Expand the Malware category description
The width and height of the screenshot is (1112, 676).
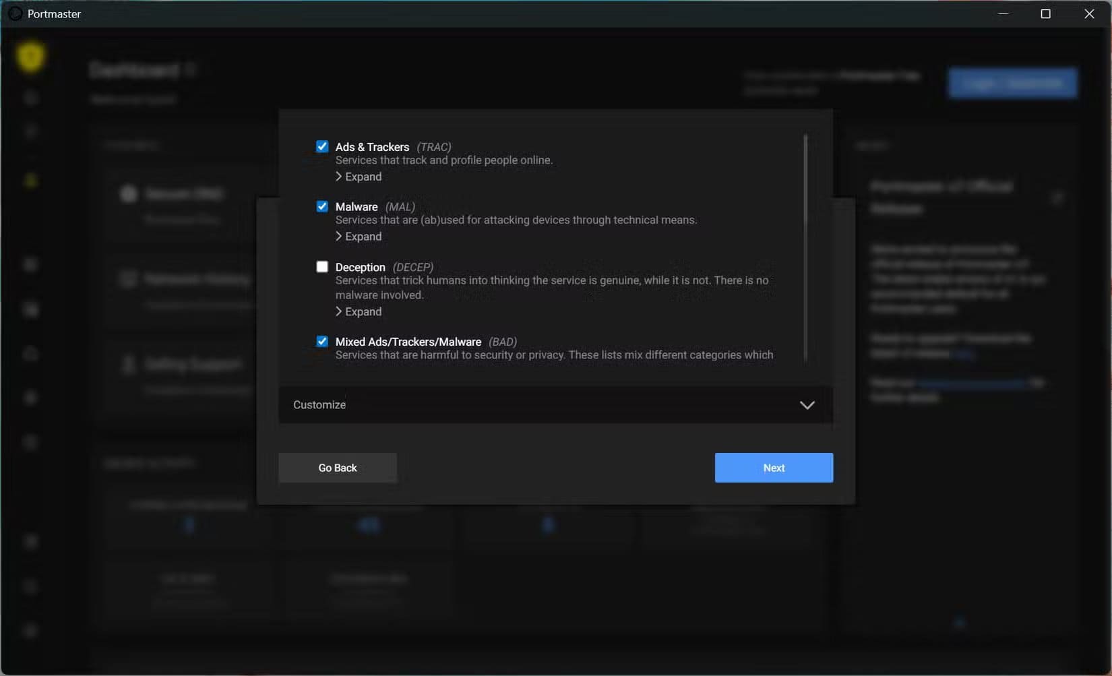pyautogui.click(x=358, y=236)
